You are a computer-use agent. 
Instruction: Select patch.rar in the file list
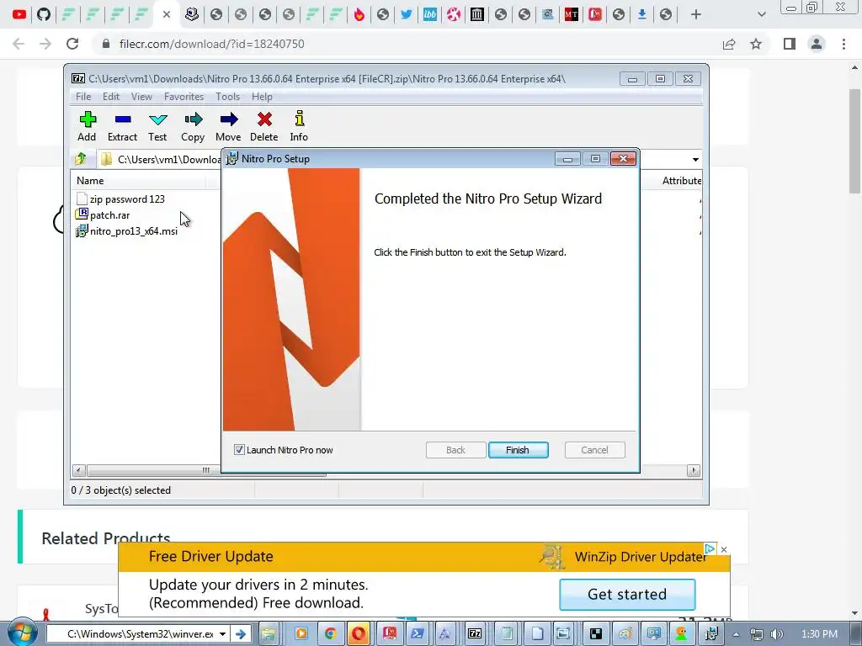click(x=109, y=215)
